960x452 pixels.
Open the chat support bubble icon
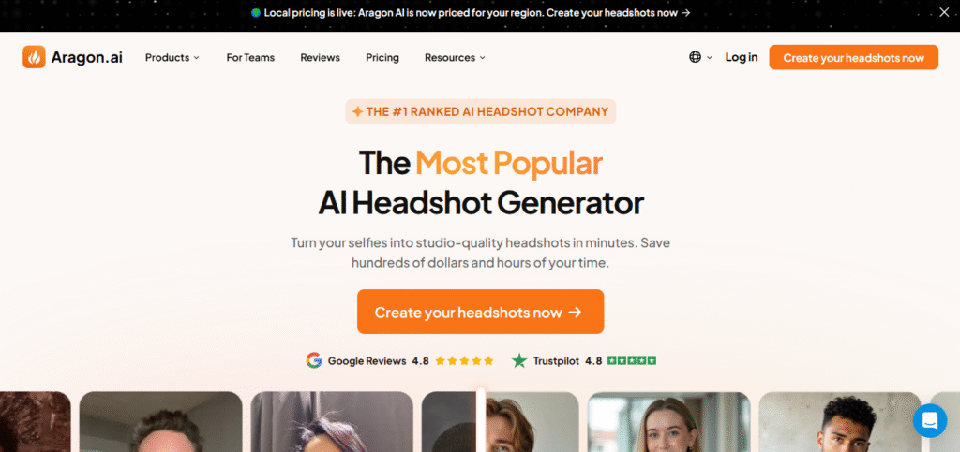point(929,421)
